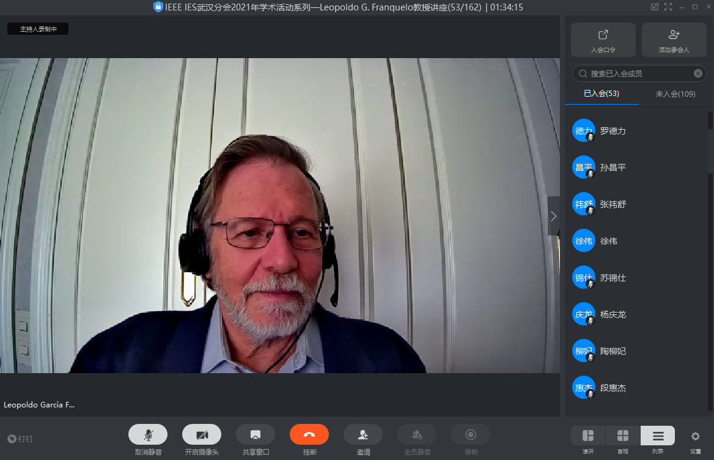Click the participant list scrollbar
714x460 pixels.
click(710, 184)
